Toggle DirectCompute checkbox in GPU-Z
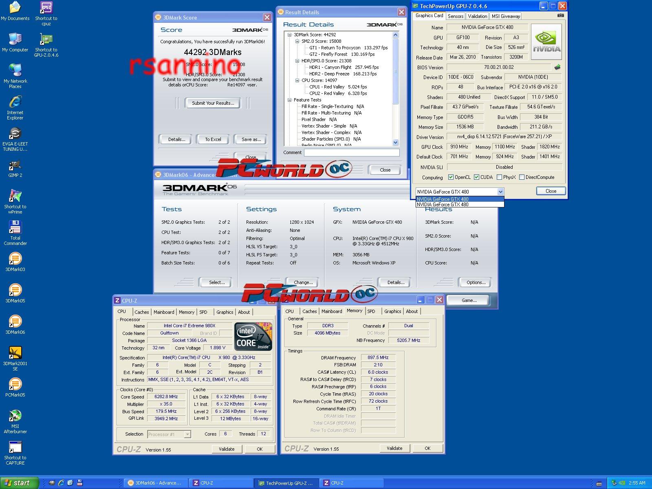 tap(522, 177)
